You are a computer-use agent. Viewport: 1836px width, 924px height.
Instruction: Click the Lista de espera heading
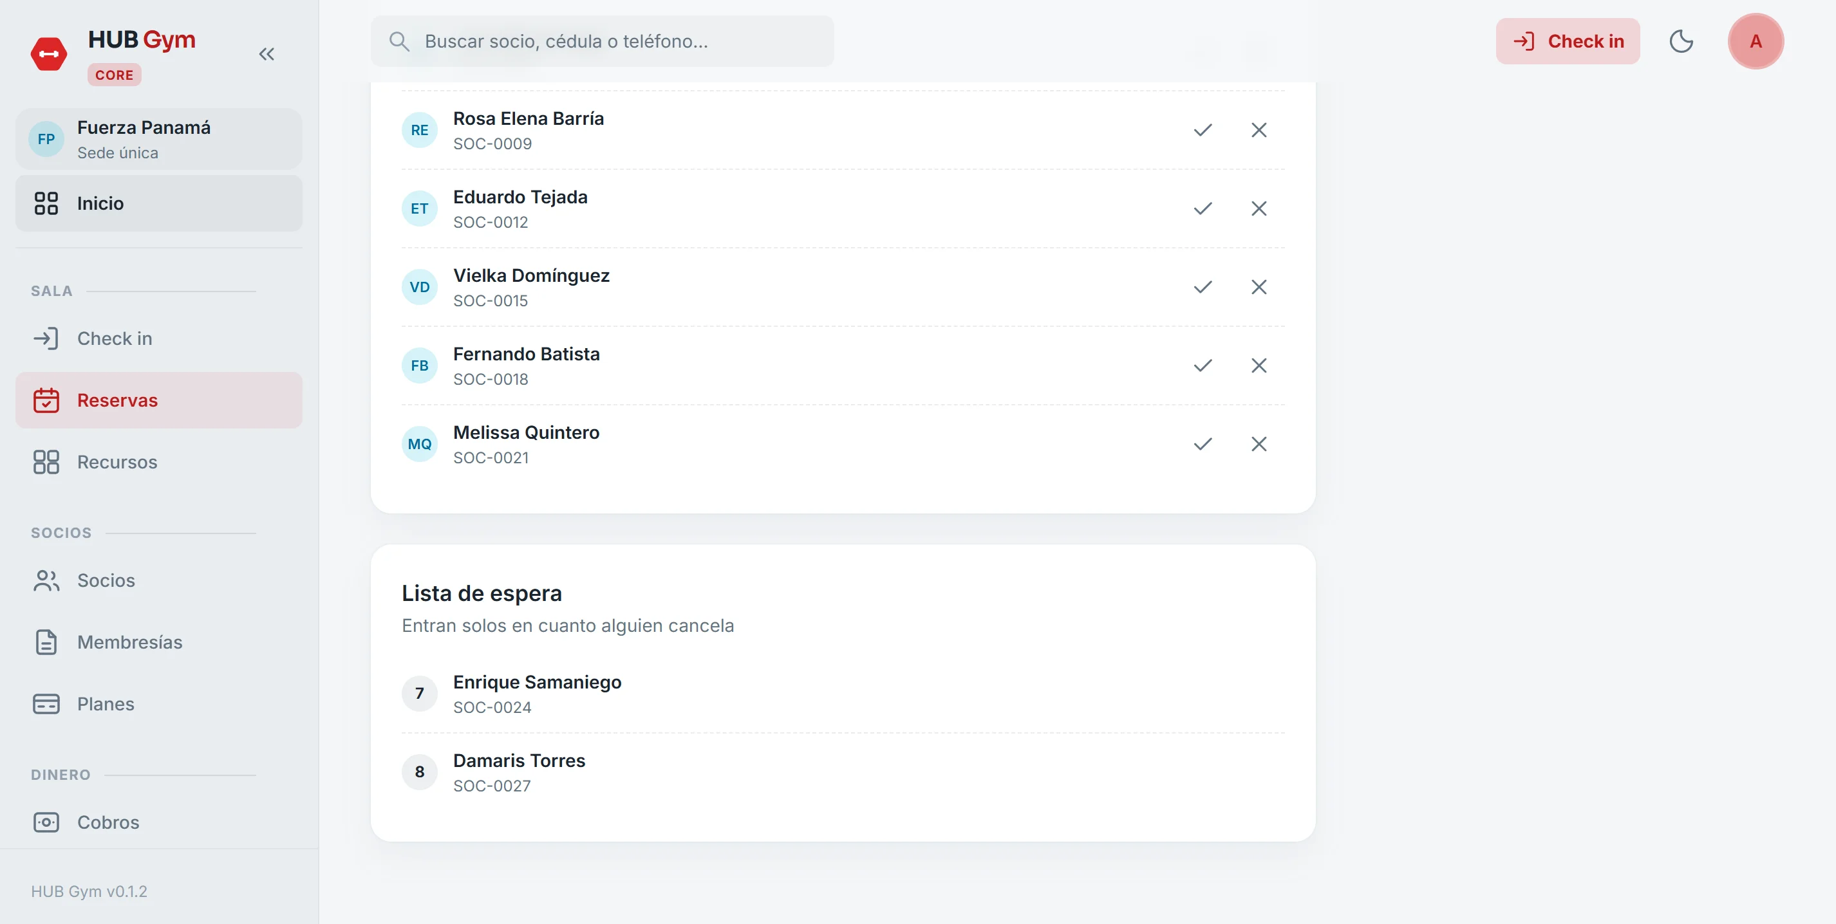click(x=482, y=593)
